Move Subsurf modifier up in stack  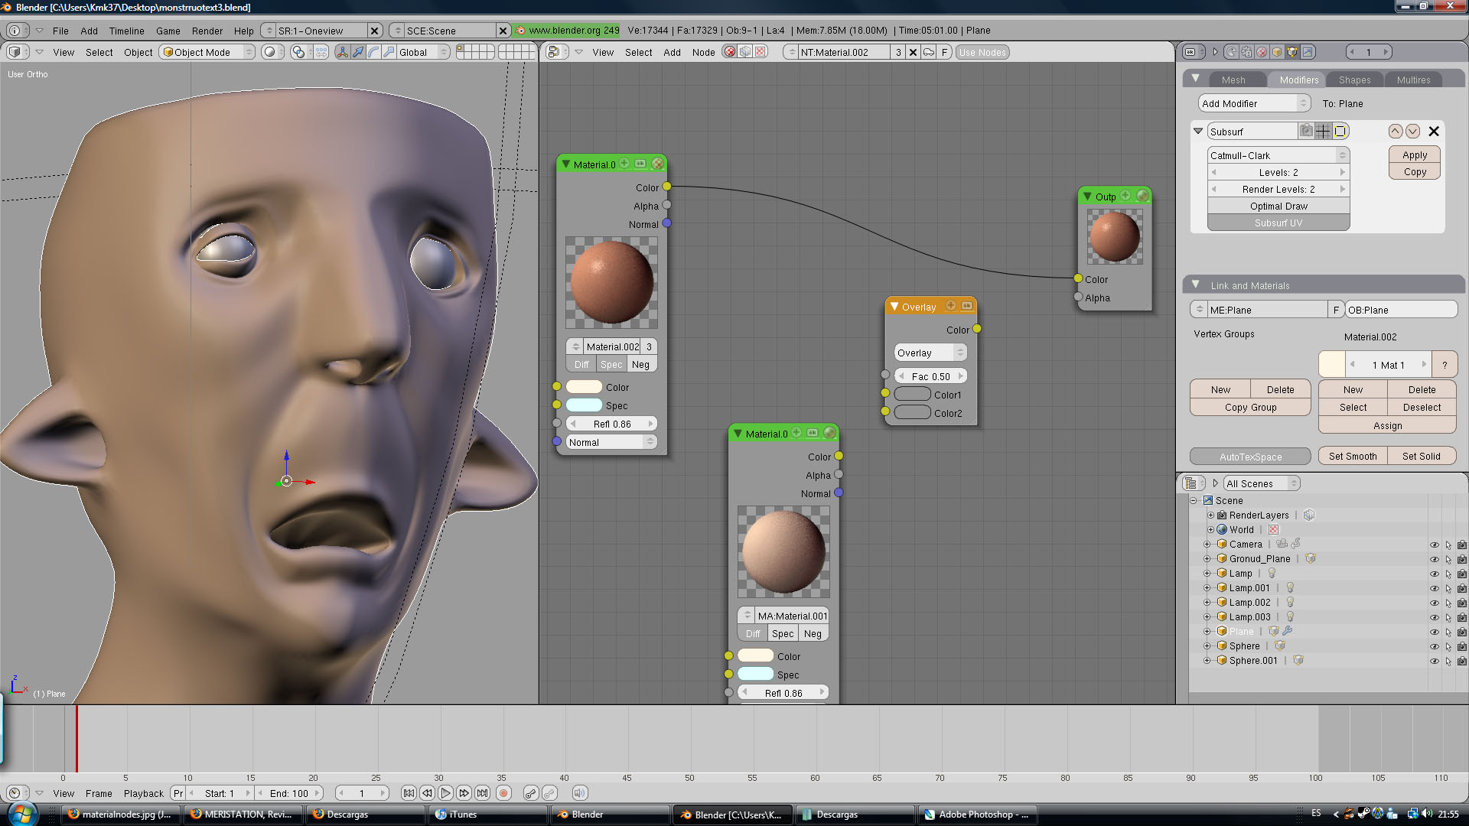[x=1396, y=132]
